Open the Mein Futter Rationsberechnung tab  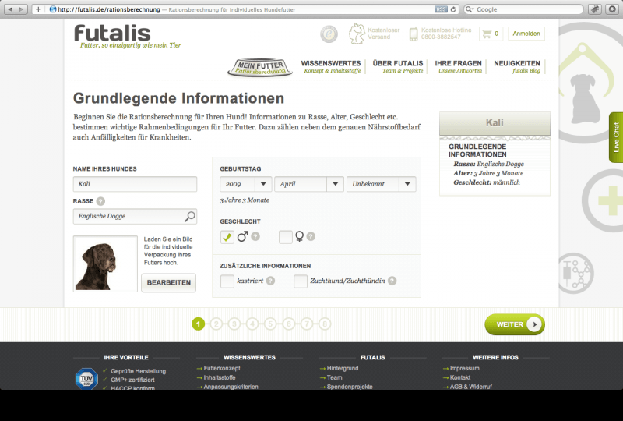tap(260, 67)
